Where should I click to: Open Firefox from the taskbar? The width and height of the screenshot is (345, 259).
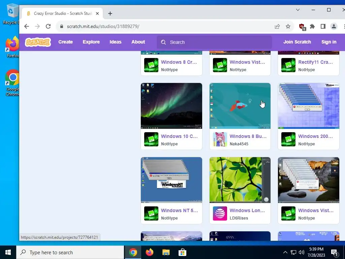(150, 252)
